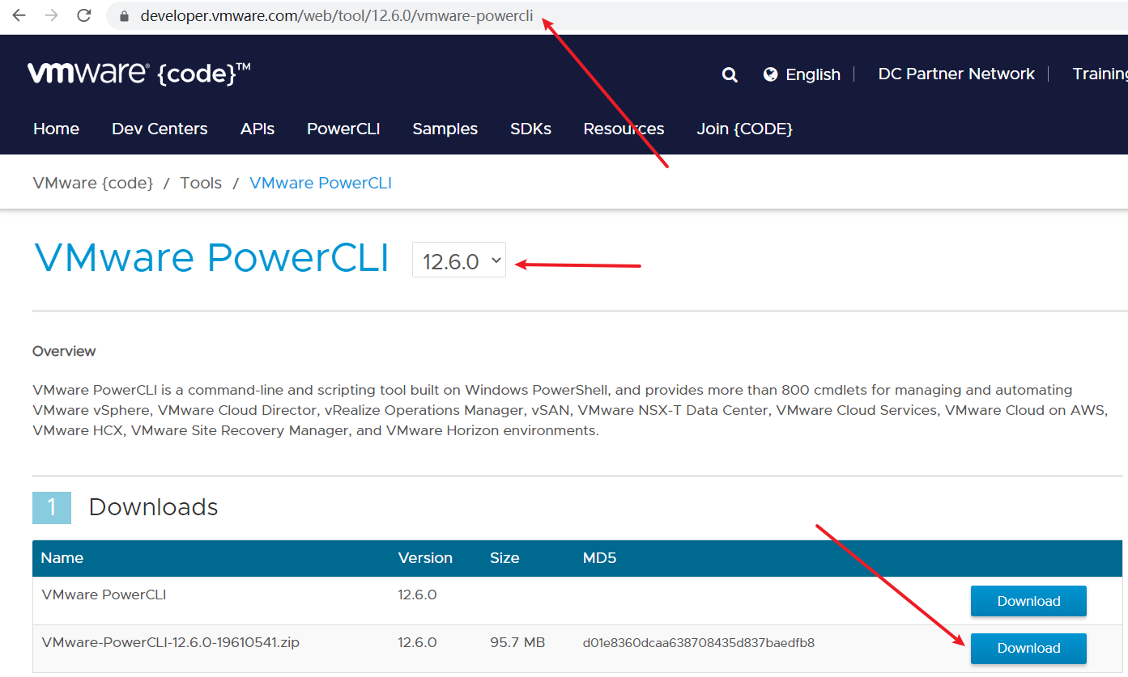Open Dev Centers menu
1128x677 pixels.
[x=160, y=129]
